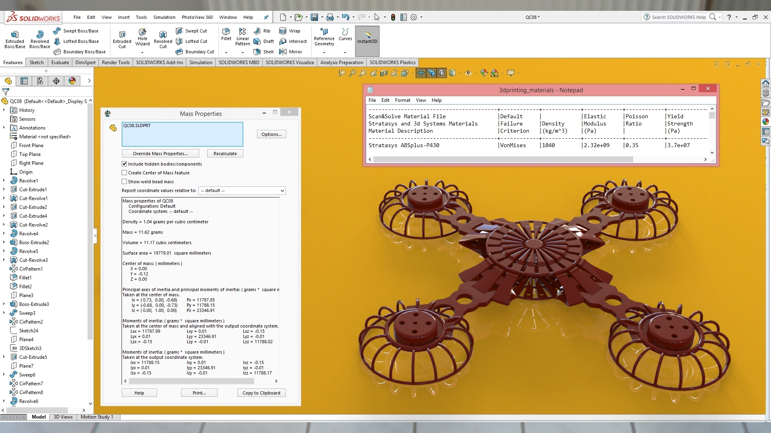Click the Swept Boss/Base tool

76,31
